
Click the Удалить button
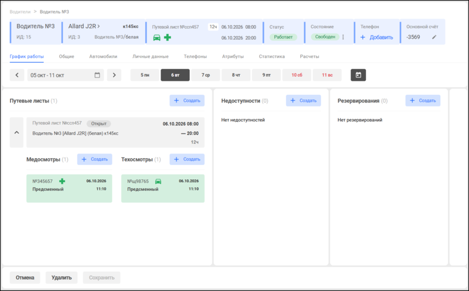tap(62, 278)
